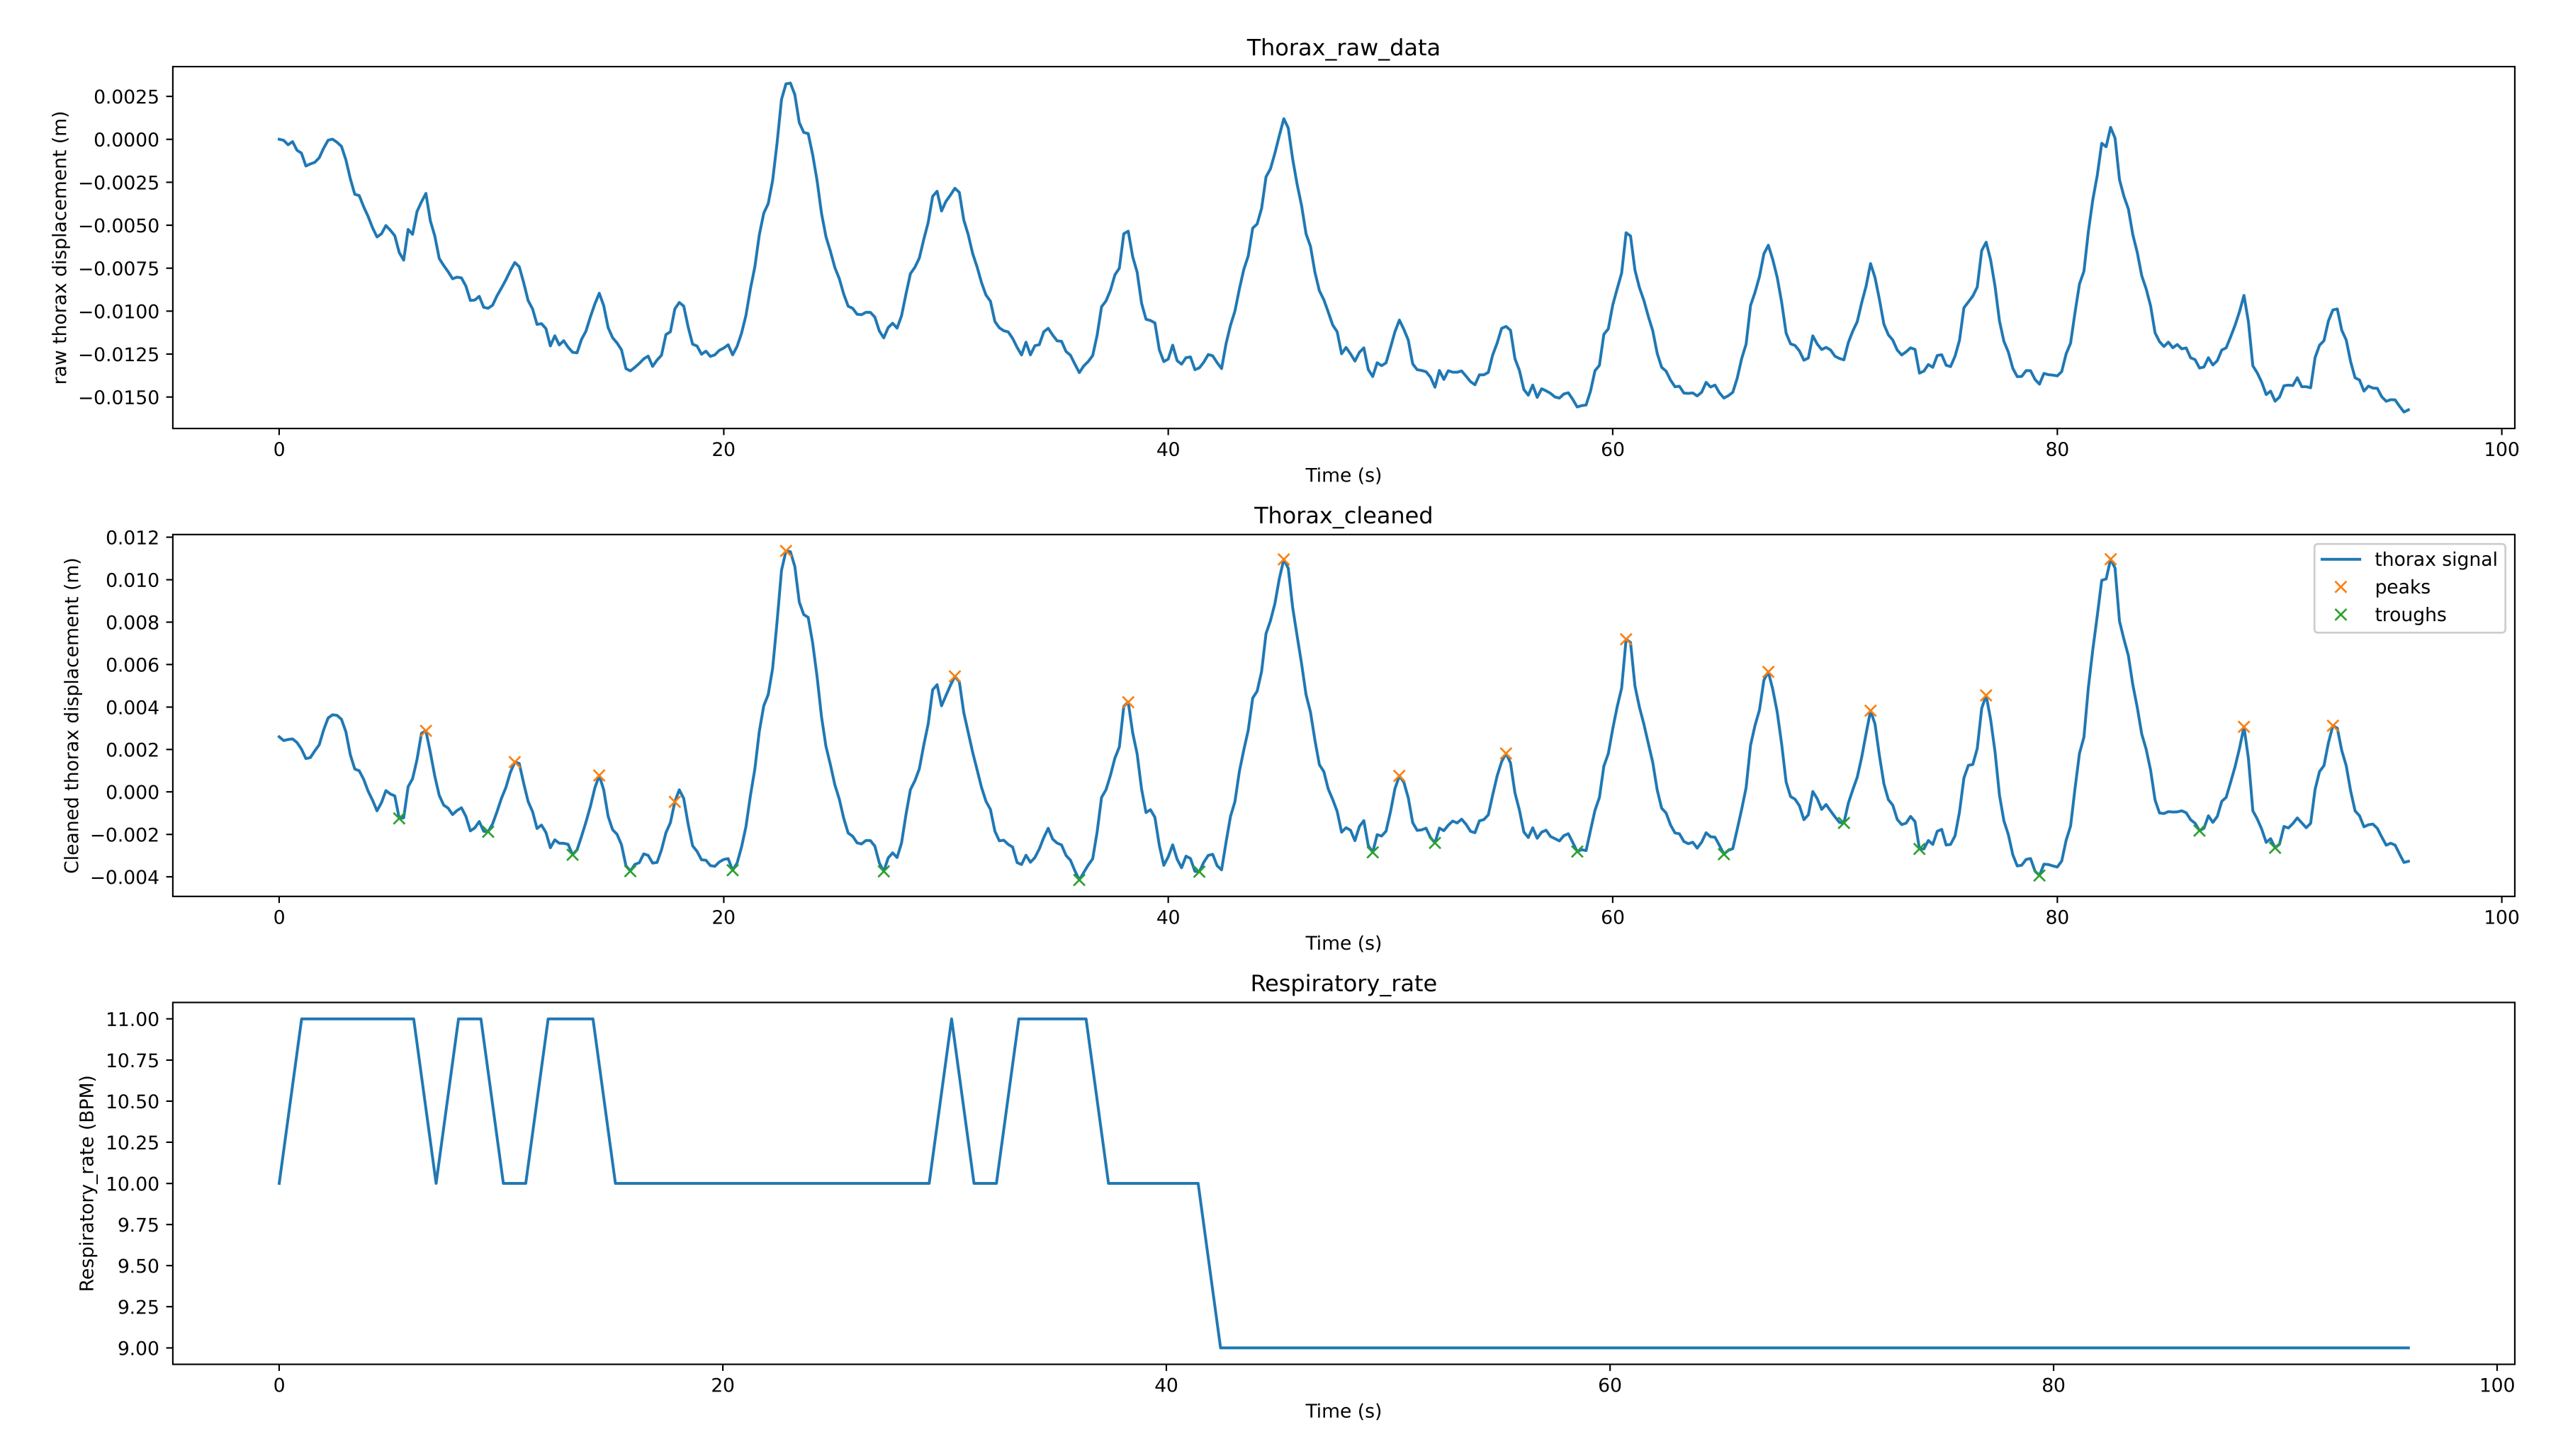Click the 'raw thorax displacement (m)' y-axis label
Viewport: 2551px width, 1456px height.
pyautogui.click(x=60, y=248)
